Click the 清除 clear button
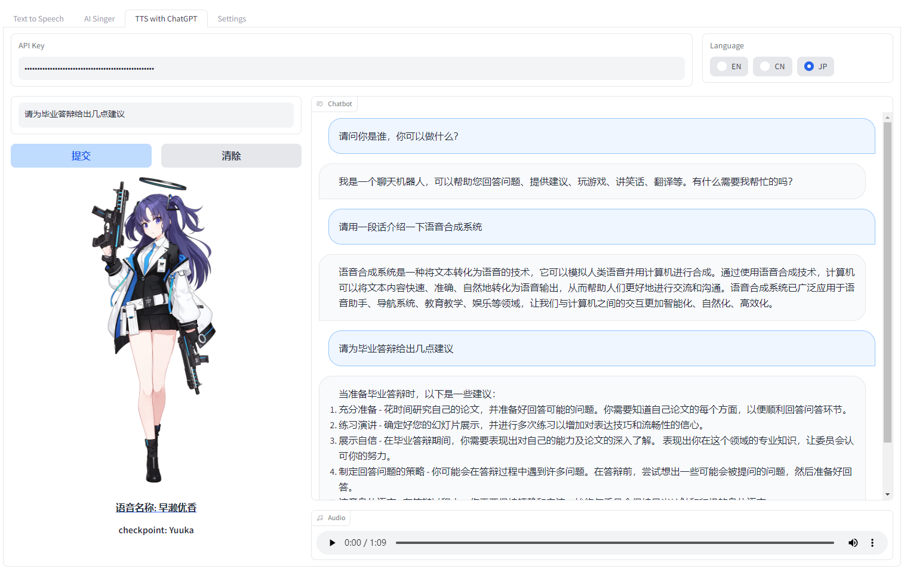 tap(231, 156)
